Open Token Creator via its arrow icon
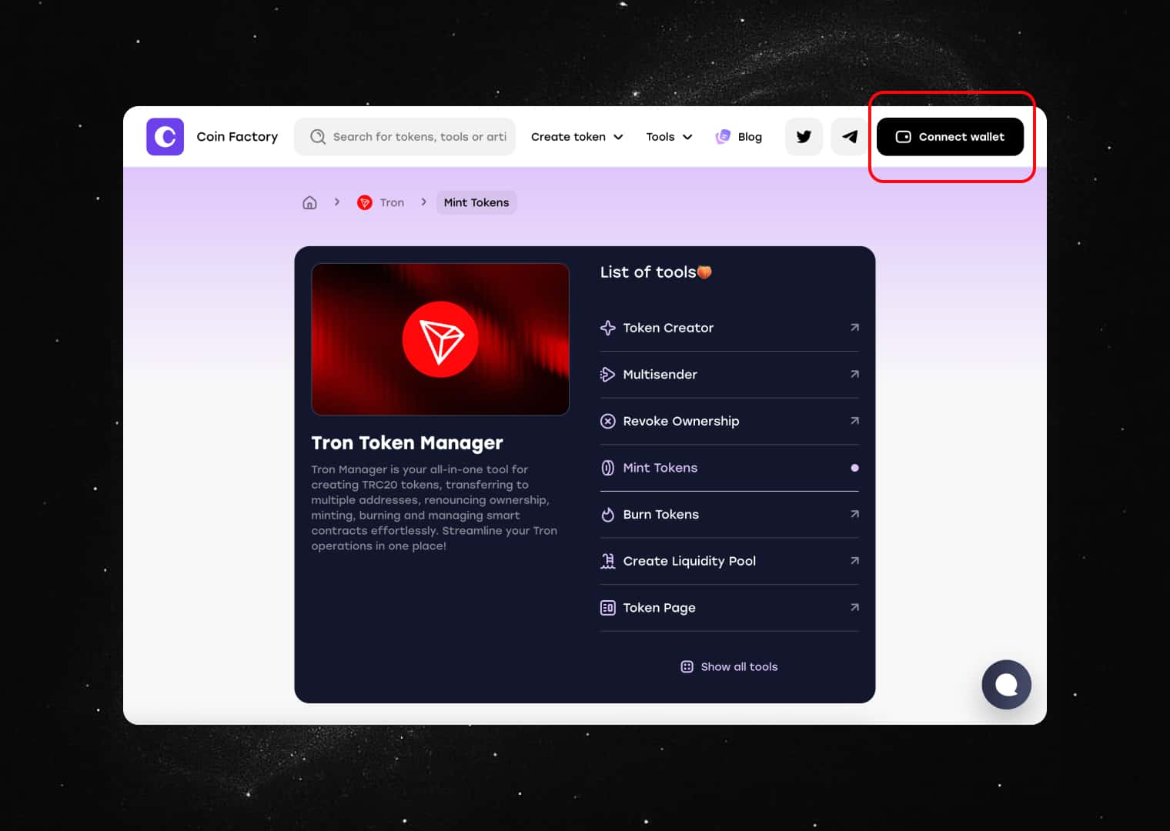Screen dimensions: 1170x831 pos(854,327)
